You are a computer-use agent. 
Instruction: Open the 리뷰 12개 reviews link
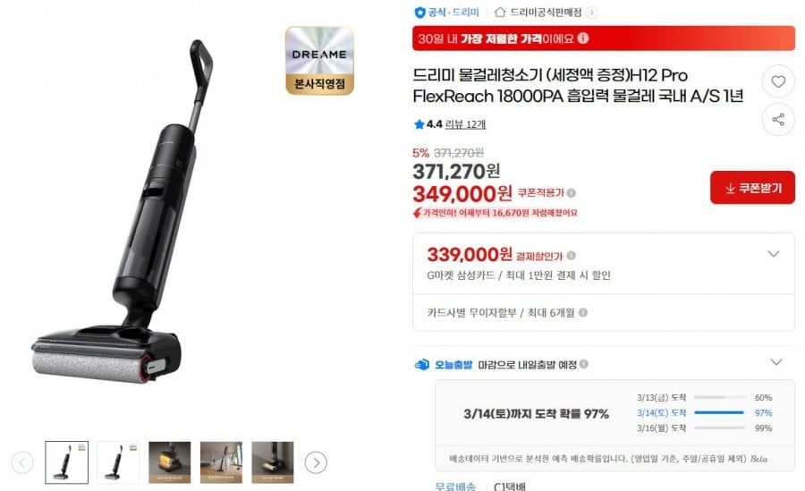pos(465,124)
